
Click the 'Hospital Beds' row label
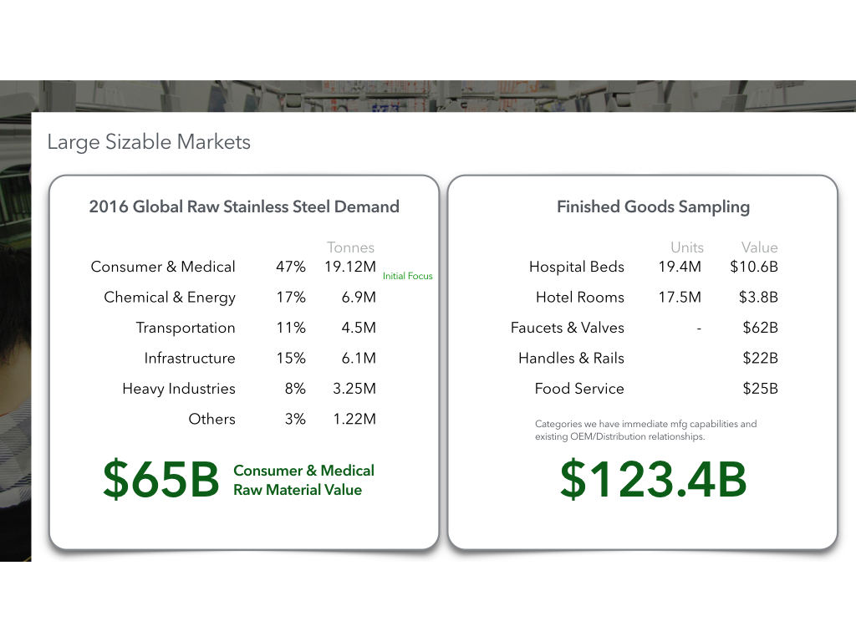point(577,267)
